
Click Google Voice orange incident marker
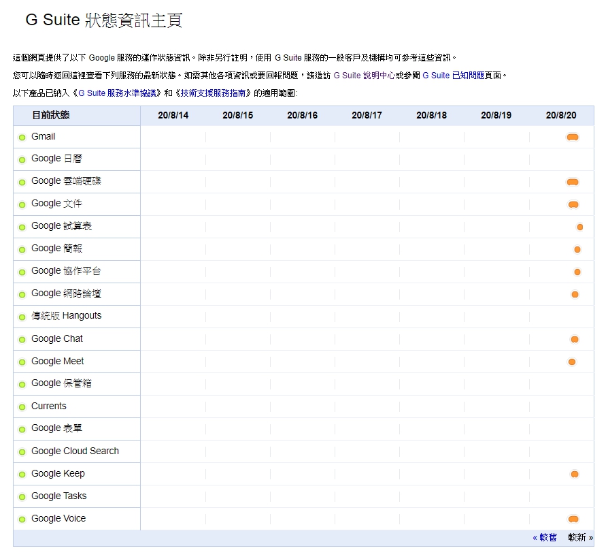pyautogui.click(x=573, y=519)
